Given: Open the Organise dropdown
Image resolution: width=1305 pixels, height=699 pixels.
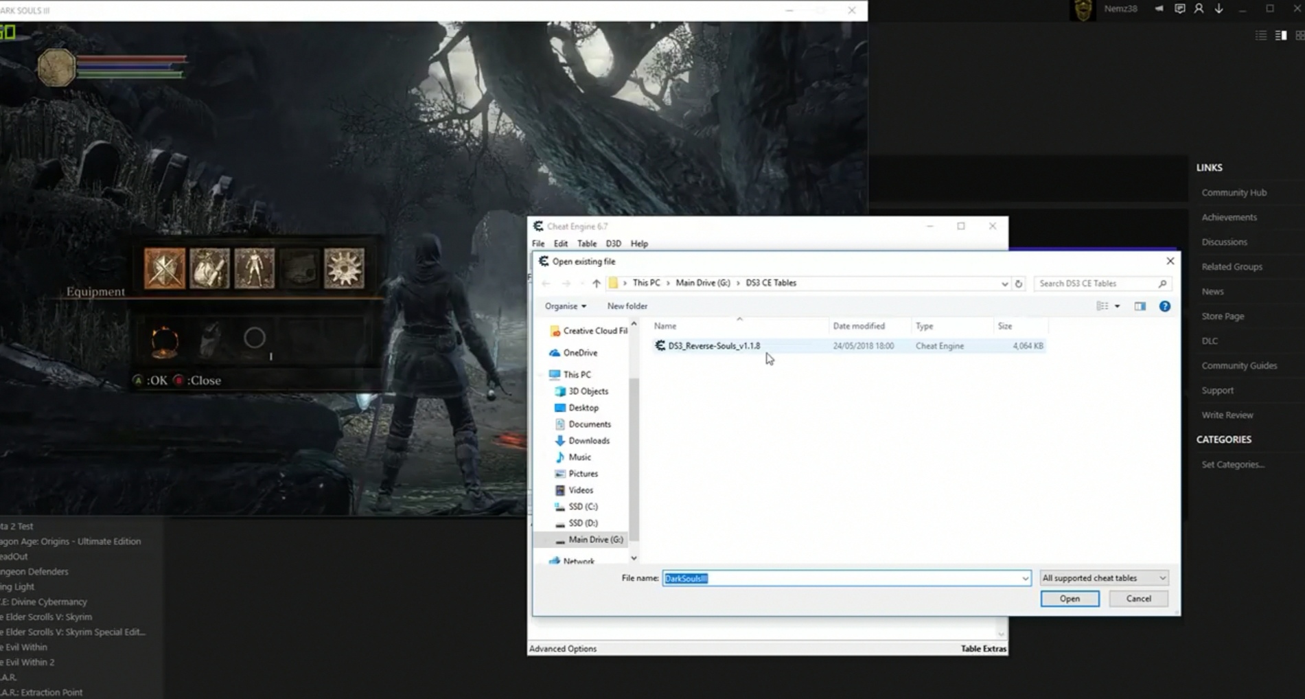Looking at the screenshot, I should click(x=566, y=306).
